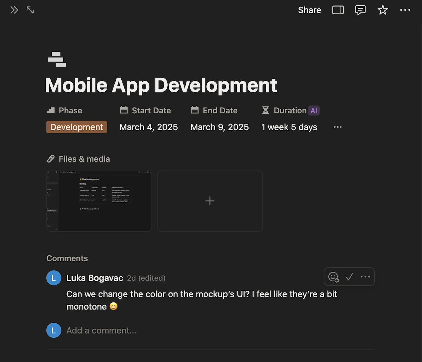Click the calendar icon beside Start Date
The image size is (422, 362).
point(124,110)
